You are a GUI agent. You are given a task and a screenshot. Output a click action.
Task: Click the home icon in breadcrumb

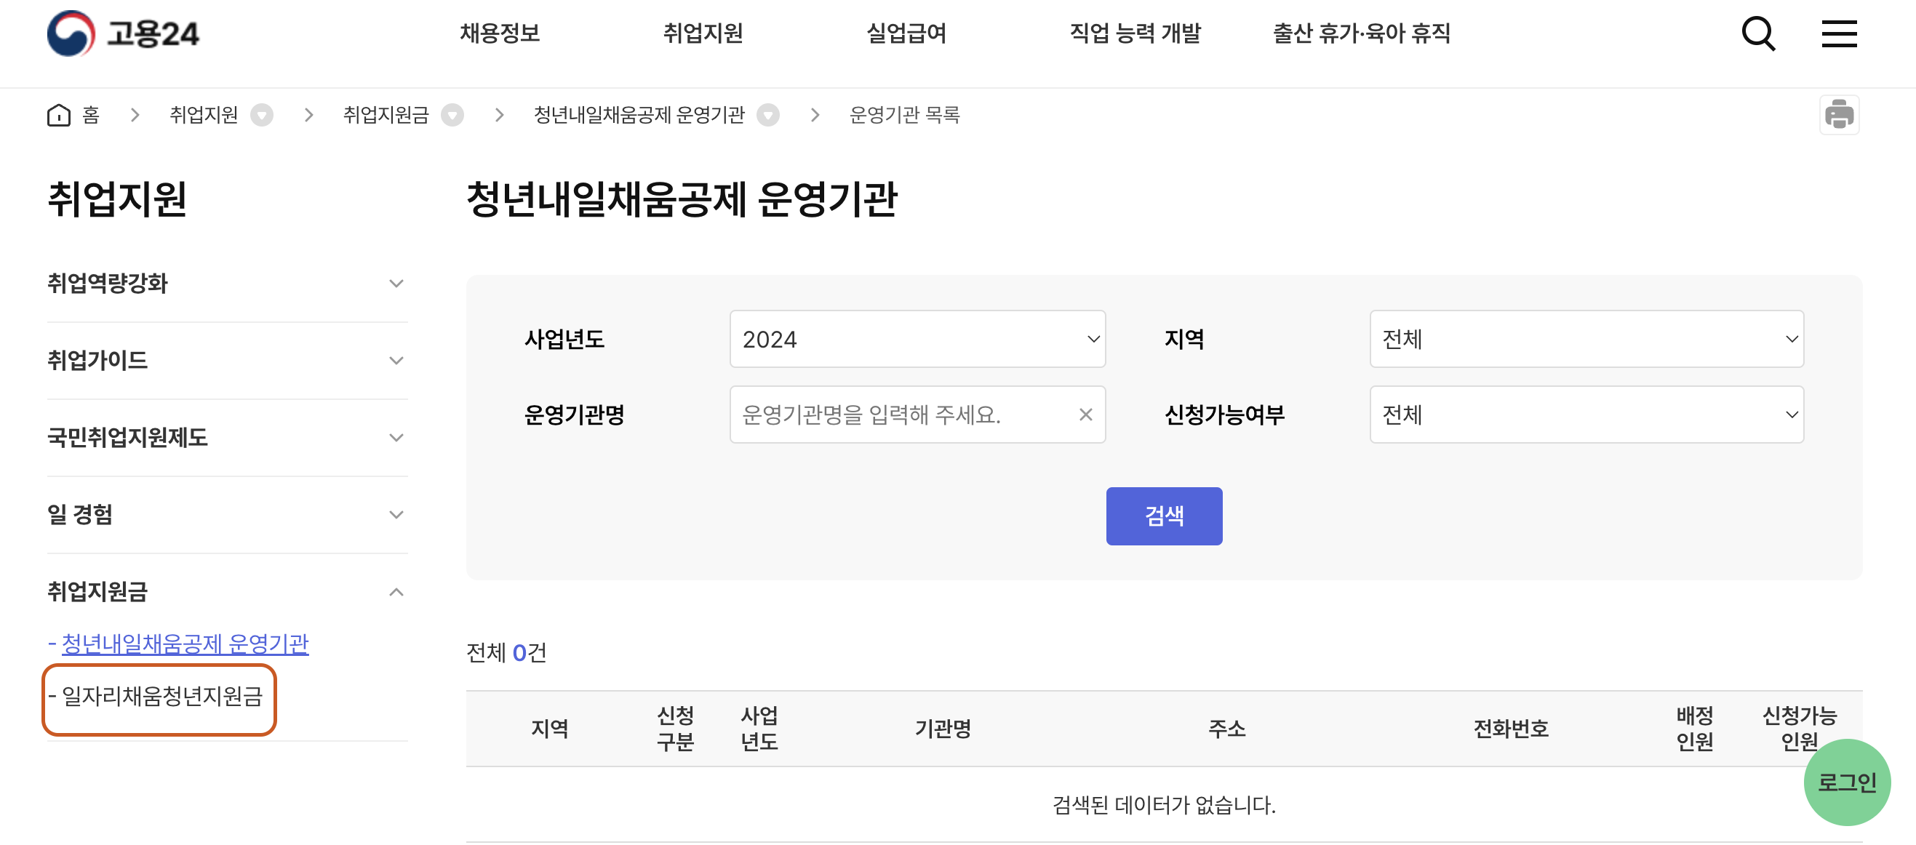point(59,115)
